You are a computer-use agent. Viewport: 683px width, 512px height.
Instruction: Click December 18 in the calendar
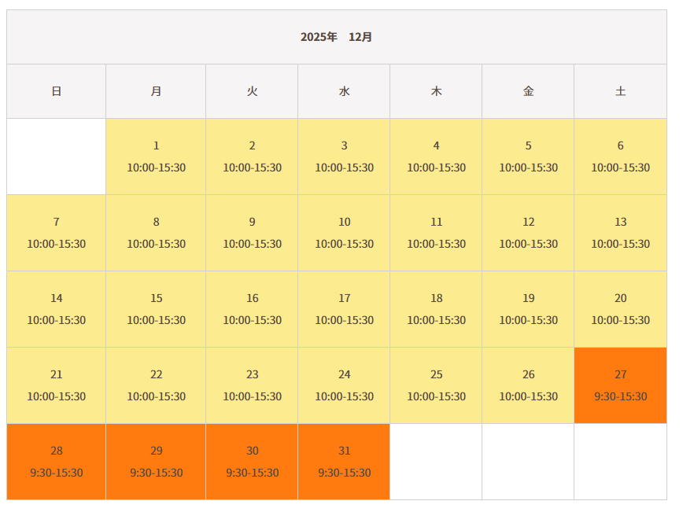(436, 309)
